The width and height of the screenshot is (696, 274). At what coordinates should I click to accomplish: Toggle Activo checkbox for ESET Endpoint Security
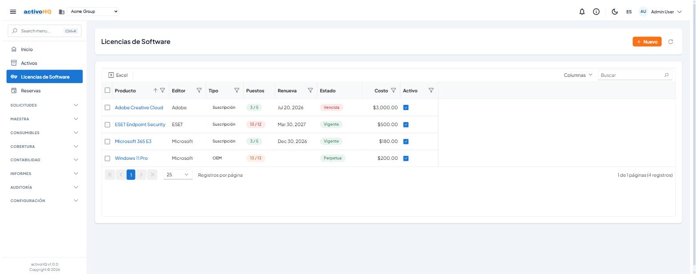click(x=406, y=124)
